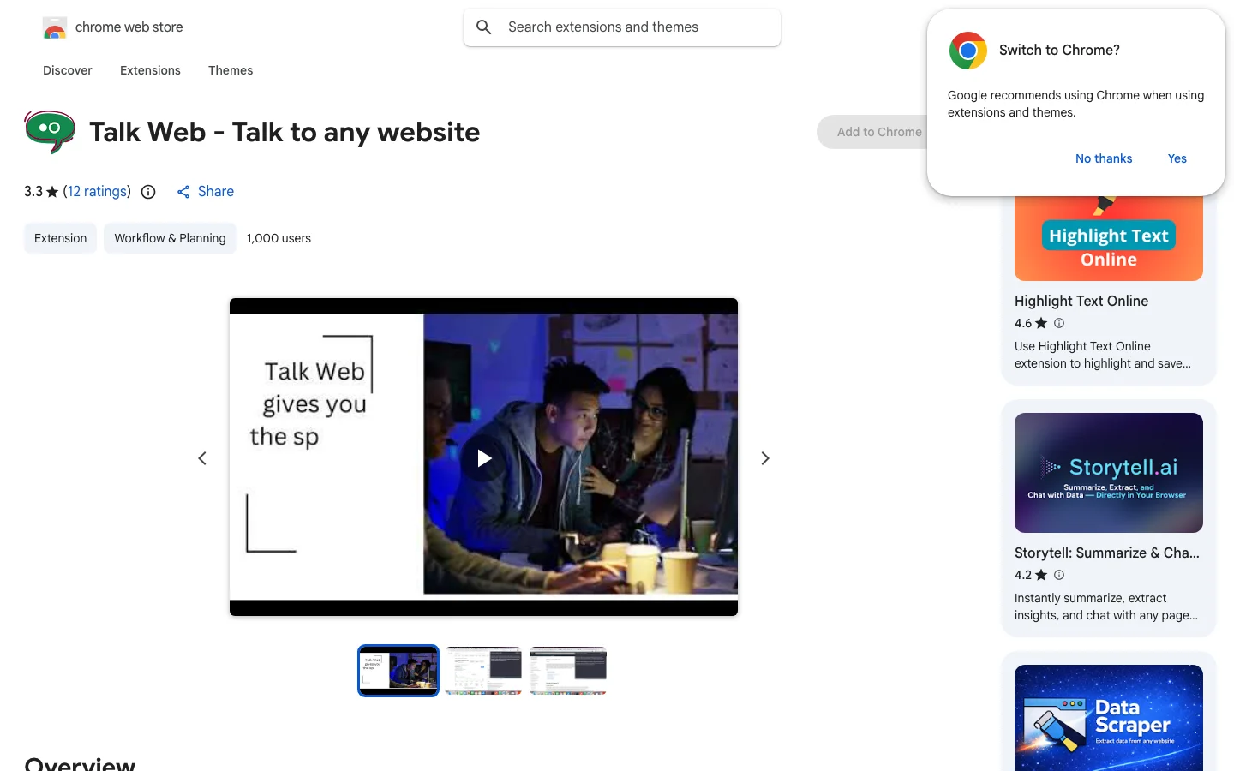Select the third screenshot thumbnail

point(568,671)
